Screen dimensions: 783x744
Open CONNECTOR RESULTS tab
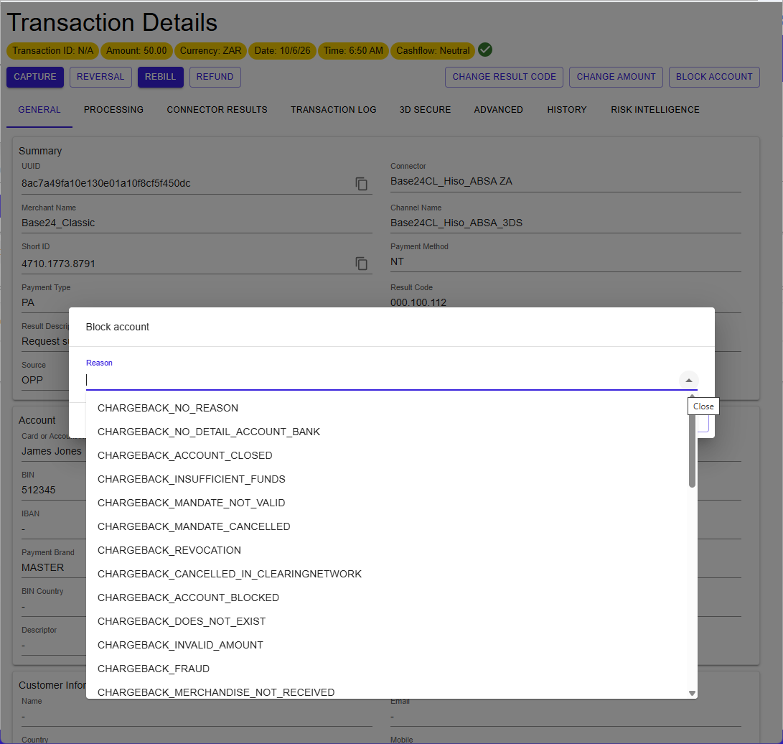click(217, 110)
